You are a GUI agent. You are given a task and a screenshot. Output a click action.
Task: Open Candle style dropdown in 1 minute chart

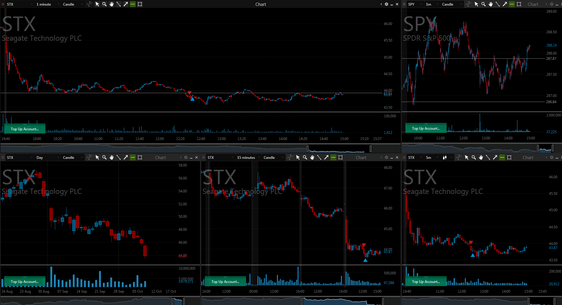click(73, 4)
